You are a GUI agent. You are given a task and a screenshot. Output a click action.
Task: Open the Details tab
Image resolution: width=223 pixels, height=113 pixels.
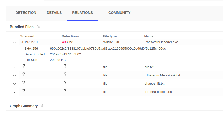pos(54,13)
